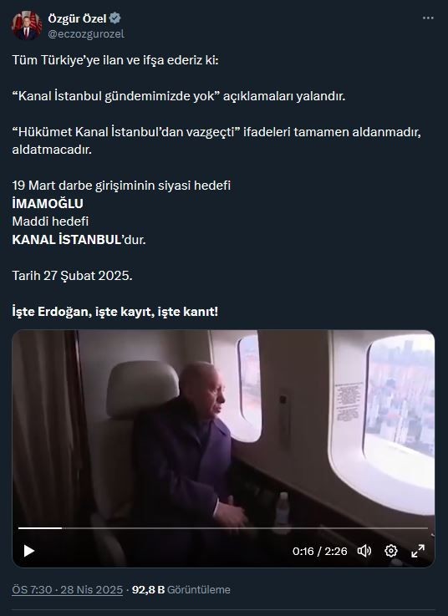Click the 92,8 B Görüntüleme view count
The height and width of the screenshot is (616, 448).
tap(181, 590)
